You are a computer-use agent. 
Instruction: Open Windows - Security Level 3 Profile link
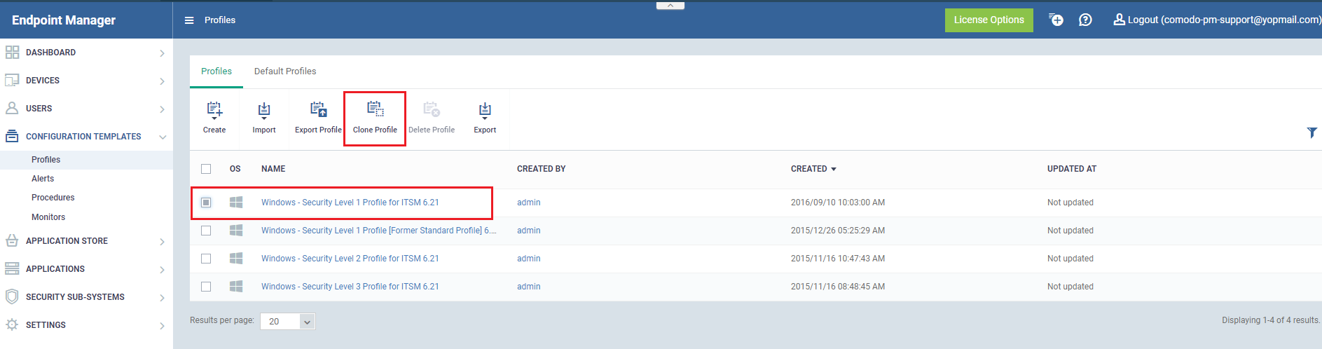click(350, 287)
